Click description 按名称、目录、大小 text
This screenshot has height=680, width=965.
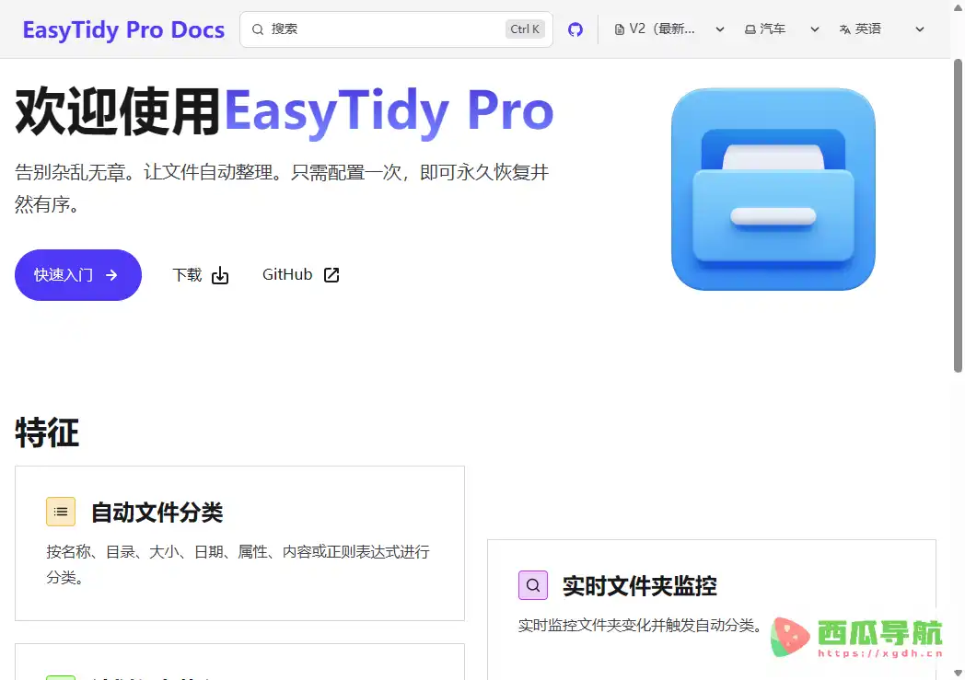pyautogui.click(x=238, y=564)
